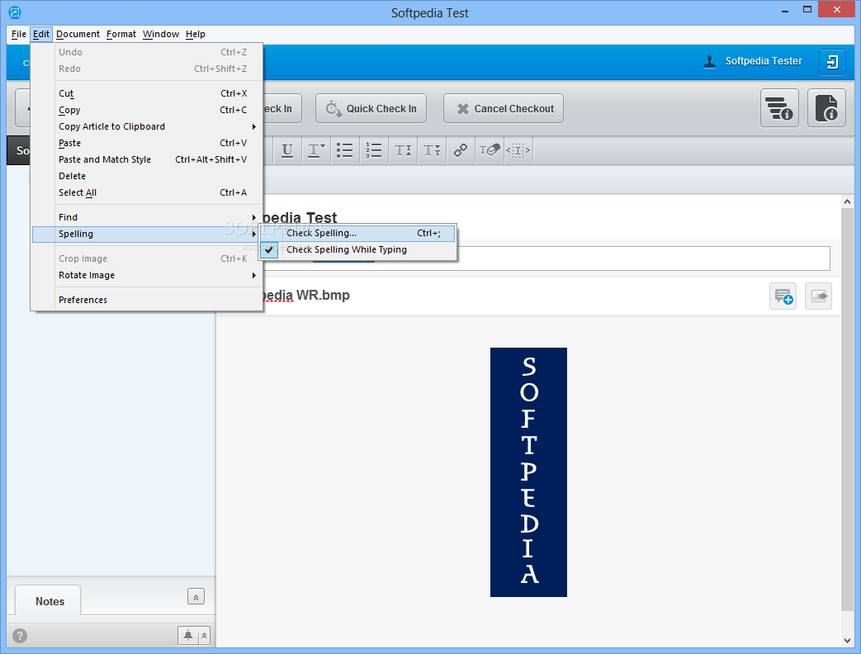The image size is (861, 654).
Task: Click the up arrow of the vertical scrollbar
Action: (847, 201)
